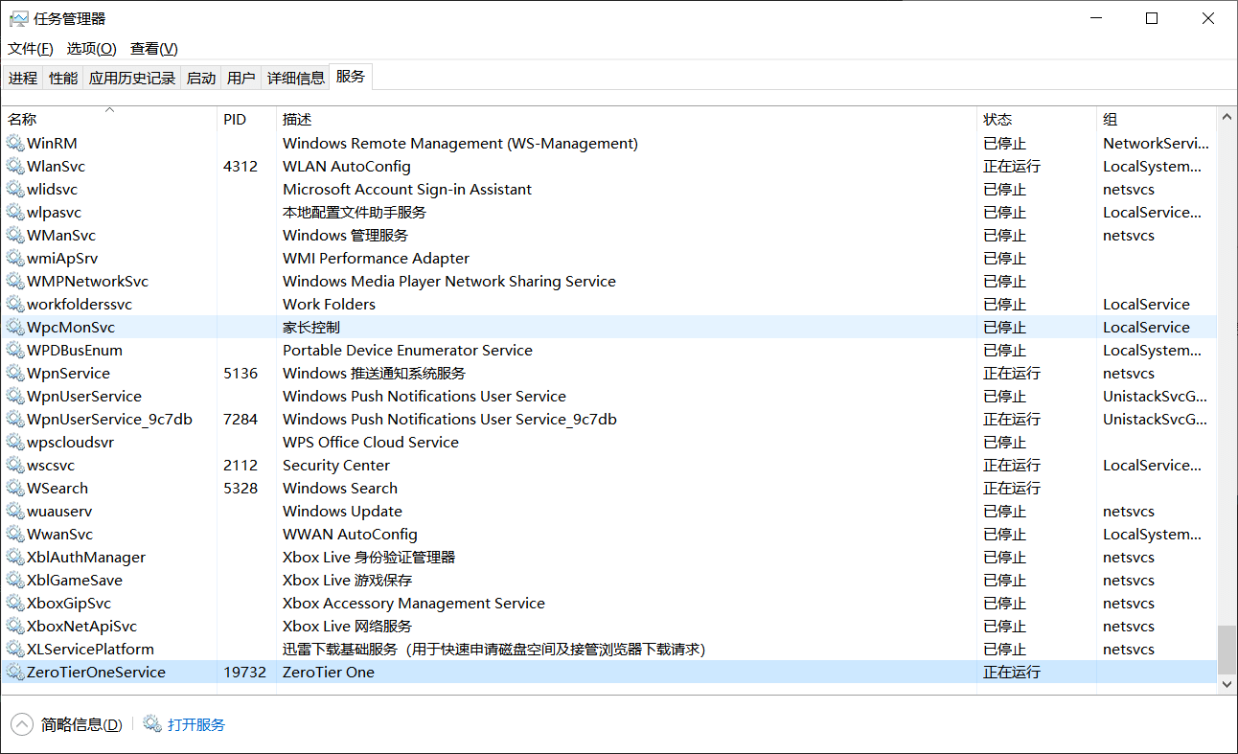Click the scrollbar down arrow
This screenshot has height=754, width=1238.
coord(1227,684)
